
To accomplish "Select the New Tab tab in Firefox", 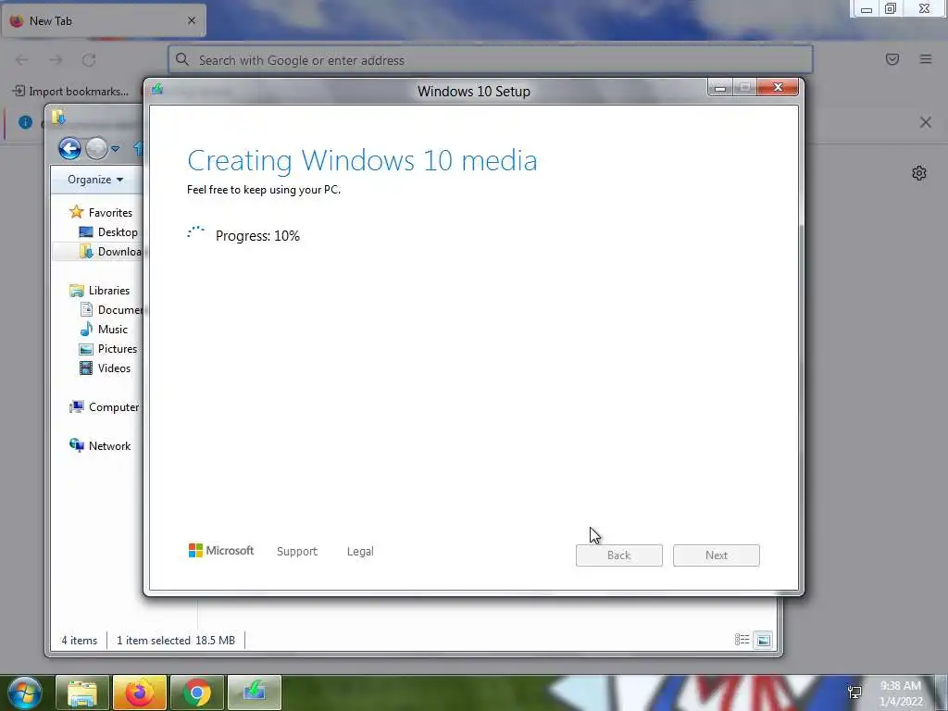I will click(x=103, y=20).
